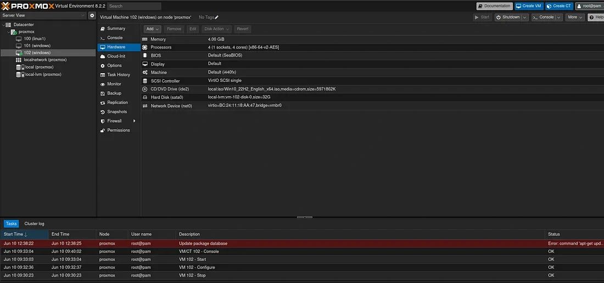The image size is (604, 283).
Task: Click the Create VM button
Action: (x=529, y=6)
